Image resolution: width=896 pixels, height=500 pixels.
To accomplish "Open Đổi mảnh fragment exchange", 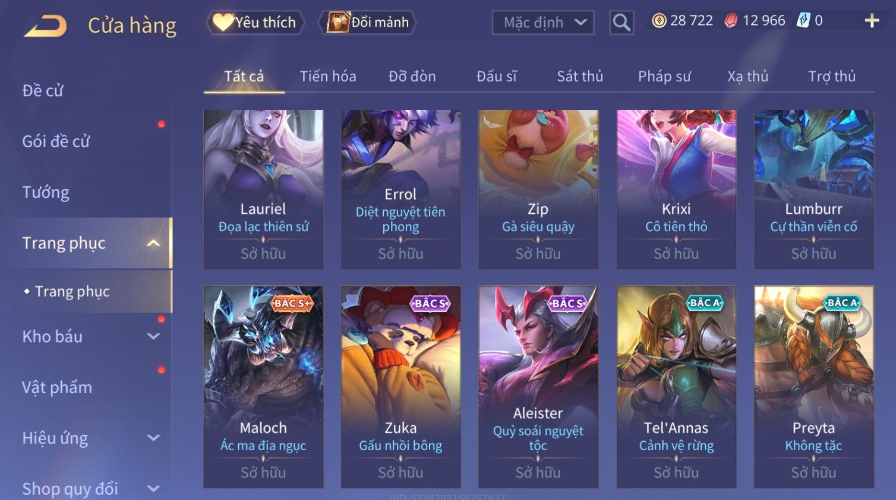I will point(367,23).
